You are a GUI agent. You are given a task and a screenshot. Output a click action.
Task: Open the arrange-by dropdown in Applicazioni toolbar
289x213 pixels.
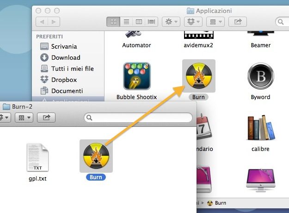coord(215,22)
